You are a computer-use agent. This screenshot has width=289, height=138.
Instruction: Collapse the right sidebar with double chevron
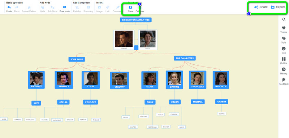[284, 19]
